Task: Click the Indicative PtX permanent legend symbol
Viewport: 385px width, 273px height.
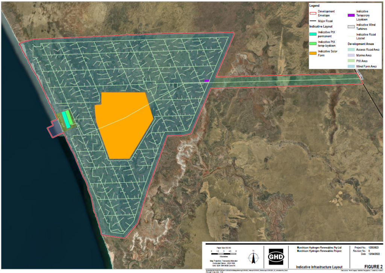Action: [x=313, y=34]
